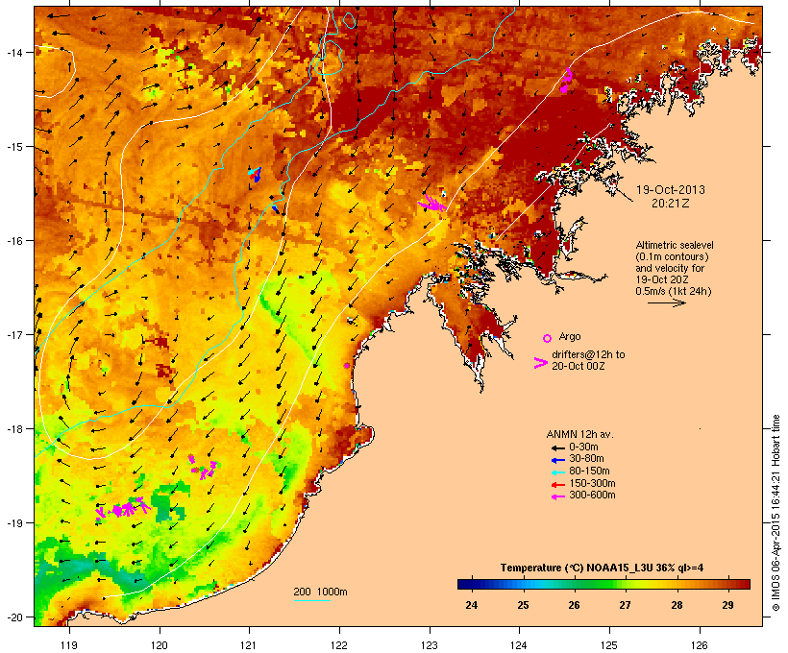The width and height of the screenshot is (788, 653).
Task: Click the IMOS copyright timestamp text
Action: pos(776,513)
